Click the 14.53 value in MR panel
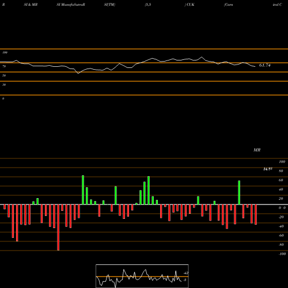 click(268, 169)
